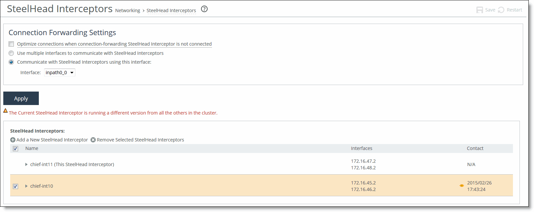Click the Save label in the header

(490, 10)
